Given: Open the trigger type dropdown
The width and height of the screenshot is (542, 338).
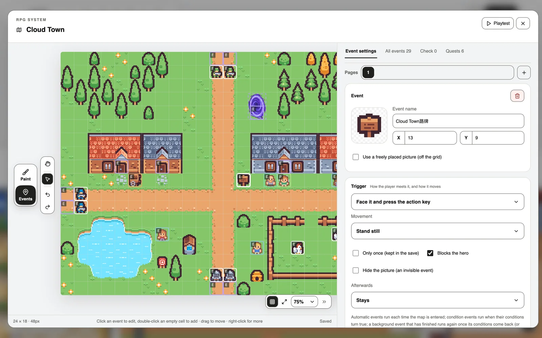Looking at the screenshot, I should [x=438, y=202].
